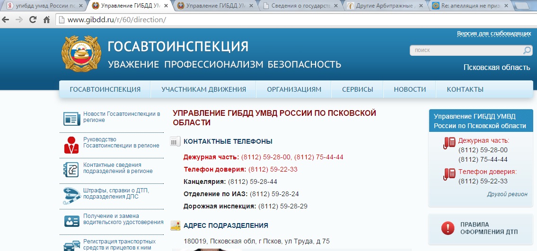The width and height of the screenshot is (537, 251).
Task: Close the Сведения о государстве tab
Action: click(335, 6)
